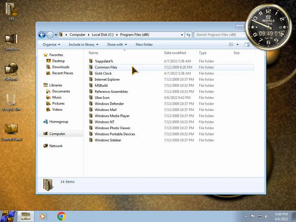Select Network in the navigation pane
296x222 pixels.
point(56,146)
